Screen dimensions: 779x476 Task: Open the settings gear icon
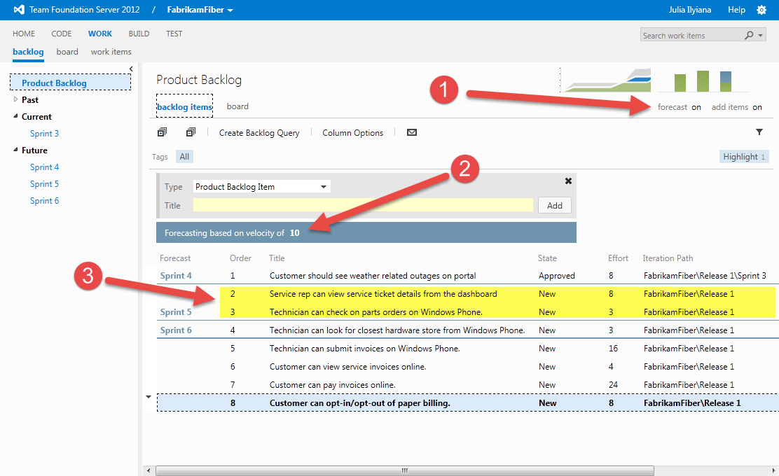(x=761, y=10)
